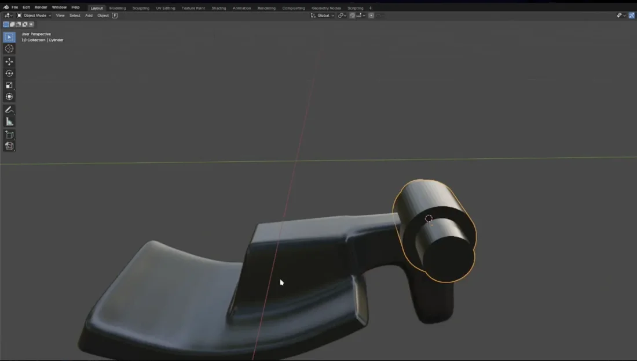This screenshot has width=637, height=361.
Task: Add a new workspace with plus
Action: click(x=370, y=8)
